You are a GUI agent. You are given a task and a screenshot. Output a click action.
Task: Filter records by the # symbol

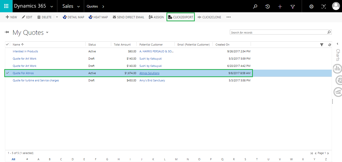point(27,159)
